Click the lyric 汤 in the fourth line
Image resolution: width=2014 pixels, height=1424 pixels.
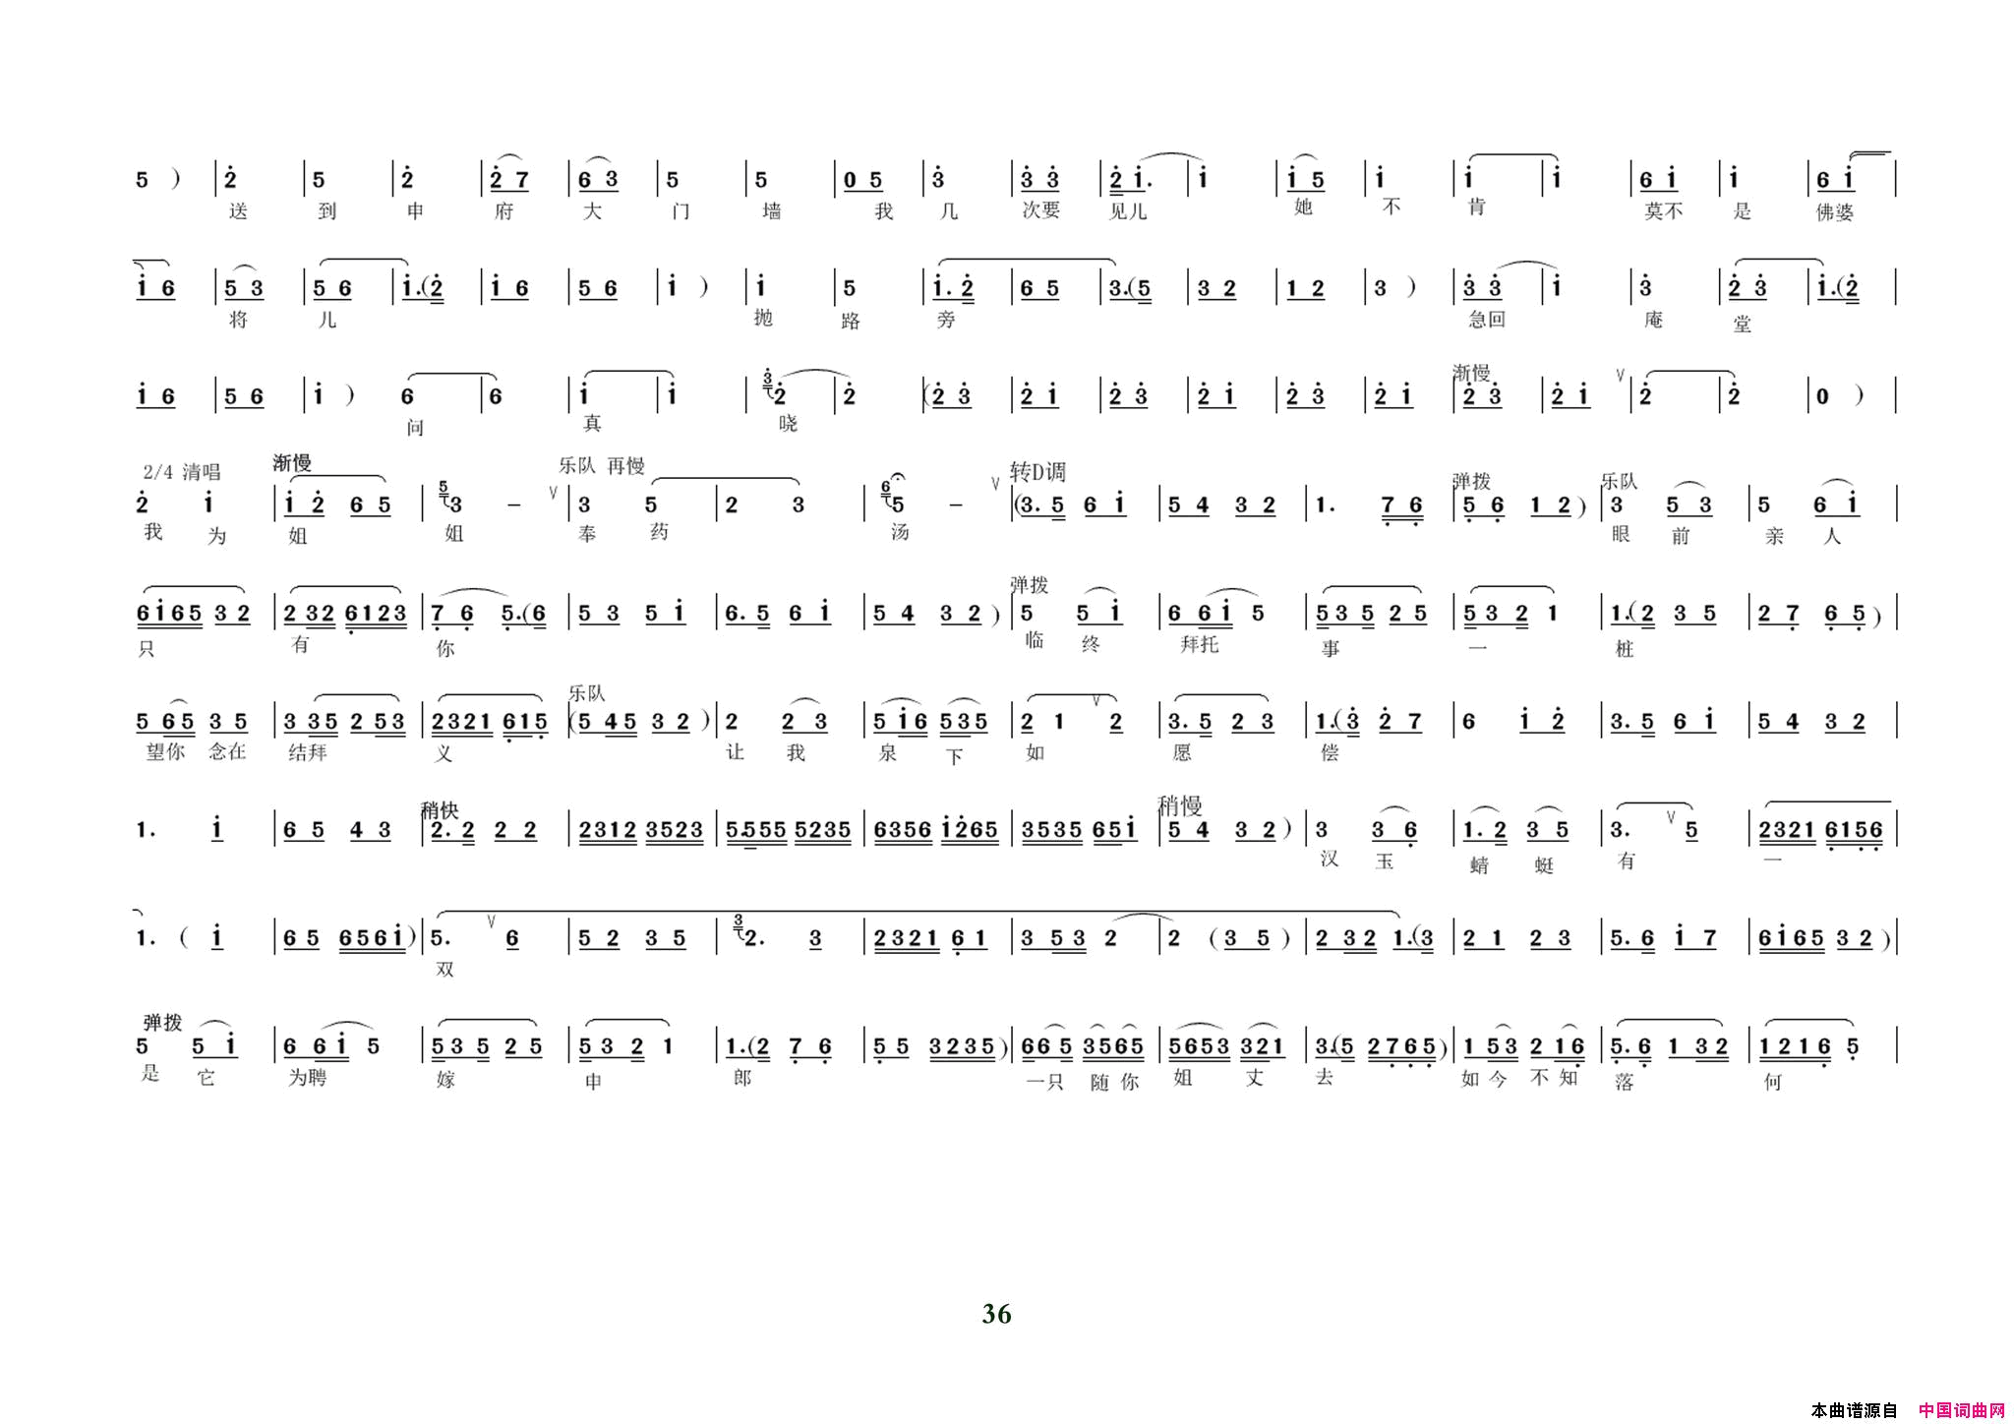(x=900, y=532)
